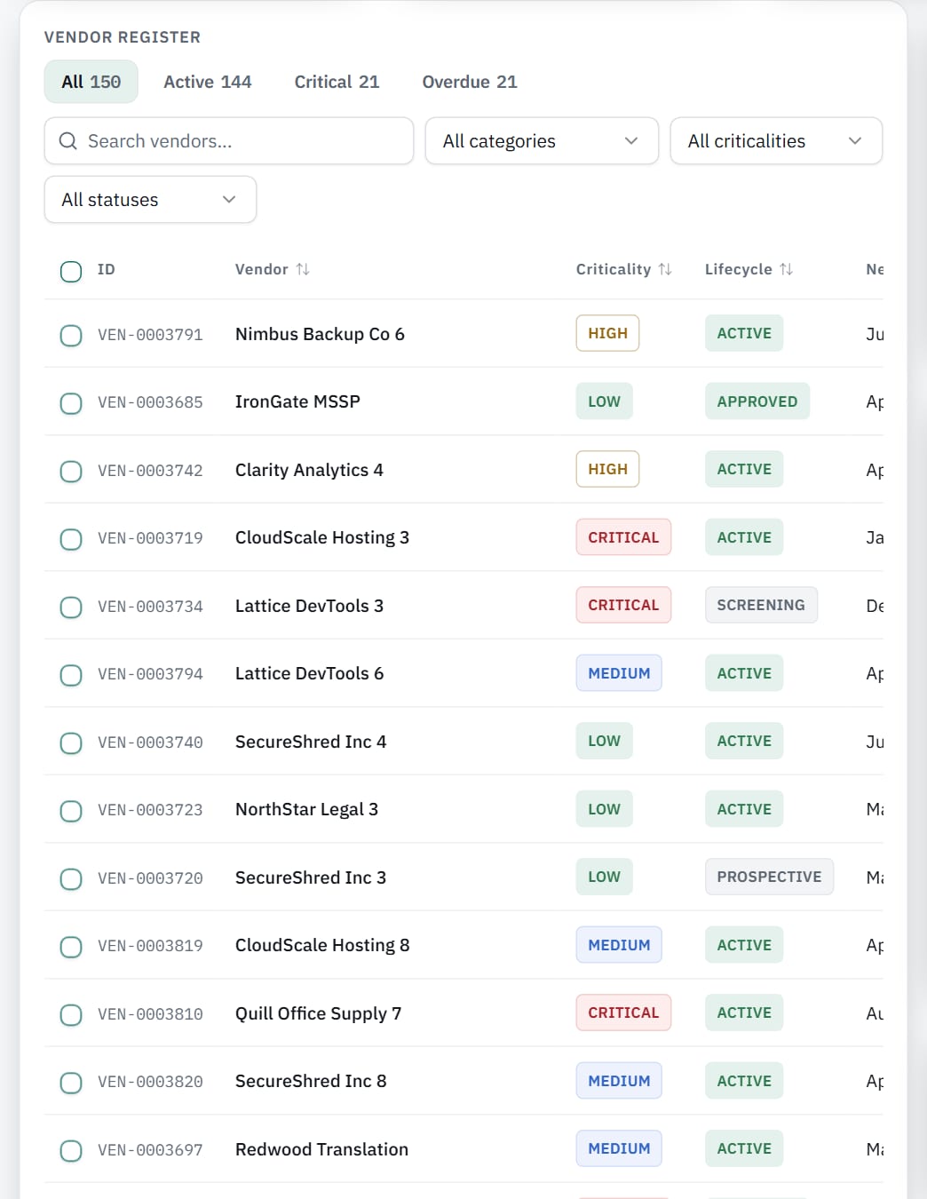927x1199 pixels.
Task: Switch to the Active 144 tab
Action: point(208,82)
